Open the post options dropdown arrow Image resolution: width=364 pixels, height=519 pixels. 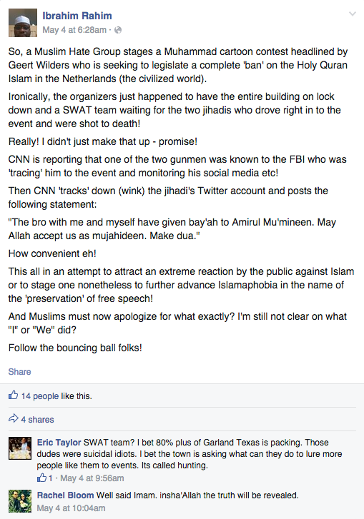pos(353,14)
